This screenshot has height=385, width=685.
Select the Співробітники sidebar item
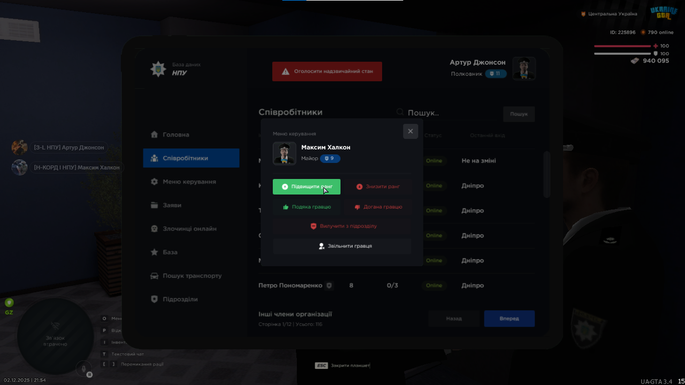(191, 158)
